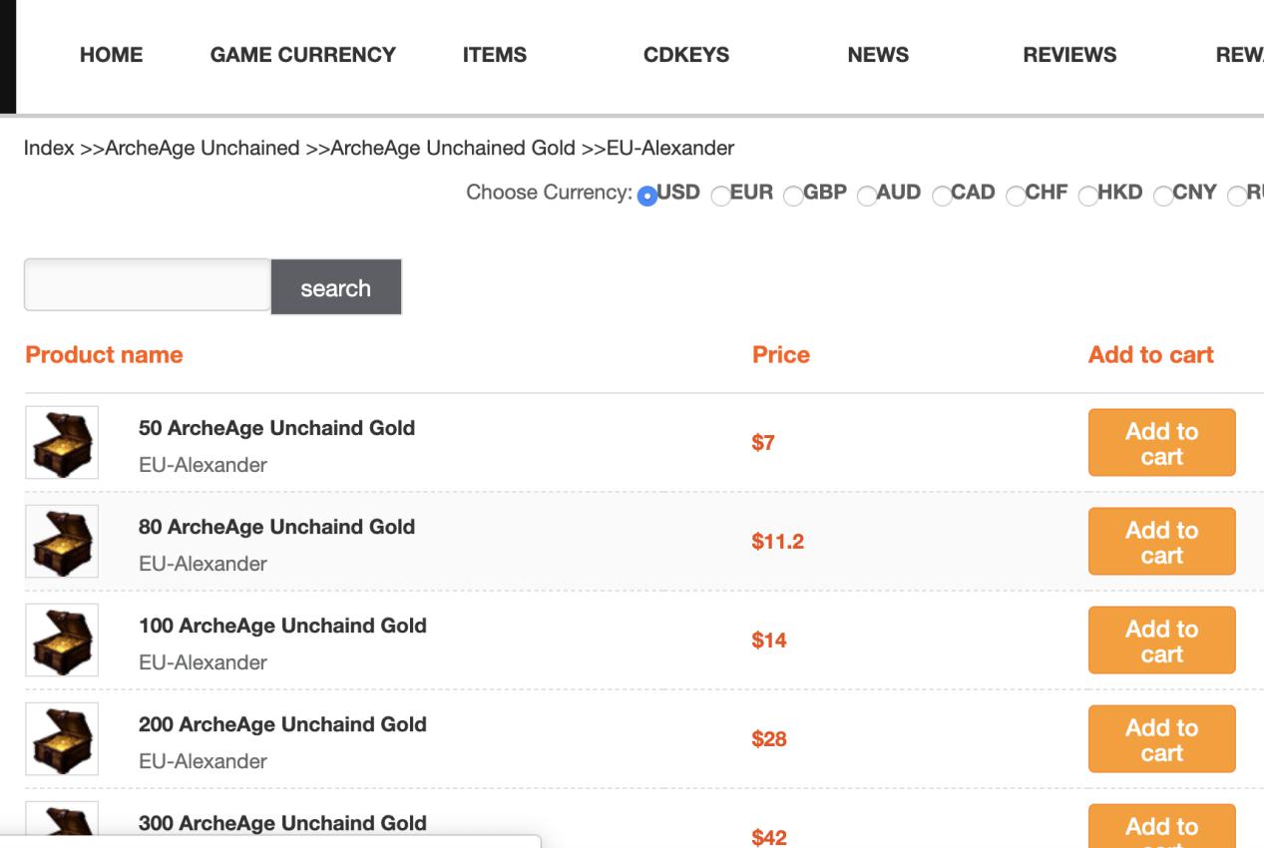Click treasure chest icon for 200 Gold
The height and width of the screenshot is (848, 1264).
[x=62, y=739]
